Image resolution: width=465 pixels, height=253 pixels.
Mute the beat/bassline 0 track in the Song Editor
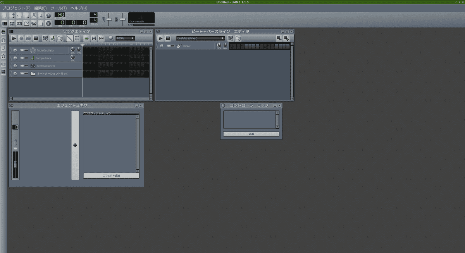(x=22, y=66)
